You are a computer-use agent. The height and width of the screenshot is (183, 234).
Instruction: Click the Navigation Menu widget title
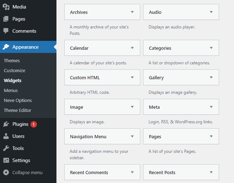[x=88, y=136]
